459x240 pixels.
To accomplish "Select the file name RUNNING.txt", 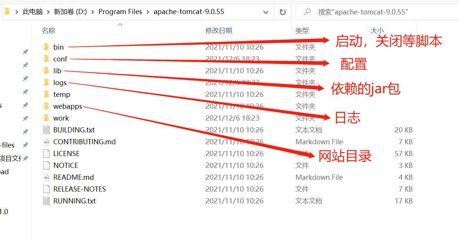I will pyautogui.click(x=74, y=201).
